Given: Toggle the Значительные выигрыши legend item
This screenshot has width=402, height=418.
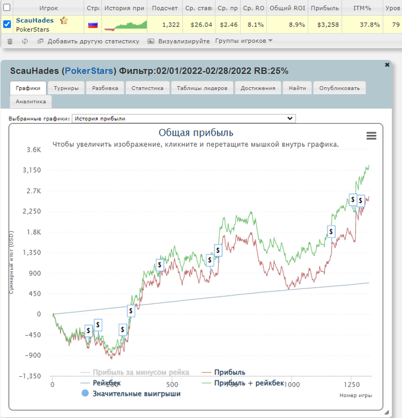Looking at the screenshot, I should tap(131, 394).
